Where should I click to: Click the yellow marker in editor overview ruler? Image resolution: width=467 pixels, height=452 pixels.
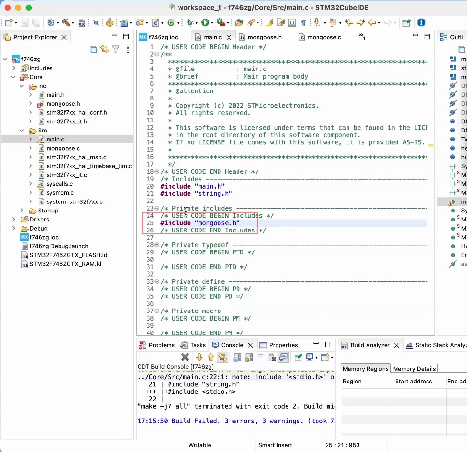coord(431,146)
